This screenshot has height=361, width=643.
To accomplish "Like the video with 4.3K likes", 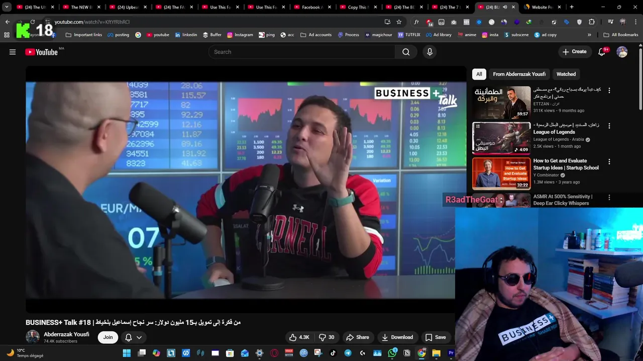I will [299, 337].
